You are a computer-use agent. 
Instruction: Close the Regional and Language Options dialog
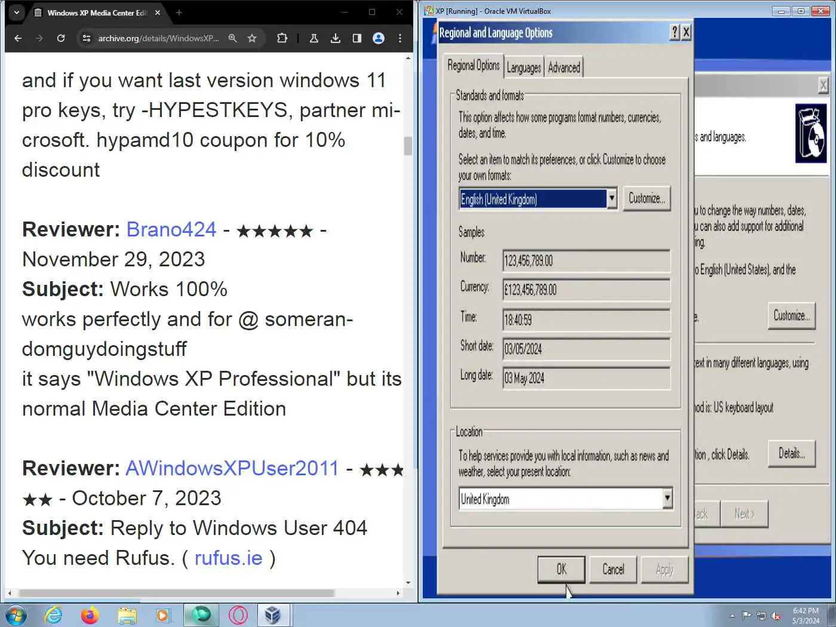pos(686,32)
